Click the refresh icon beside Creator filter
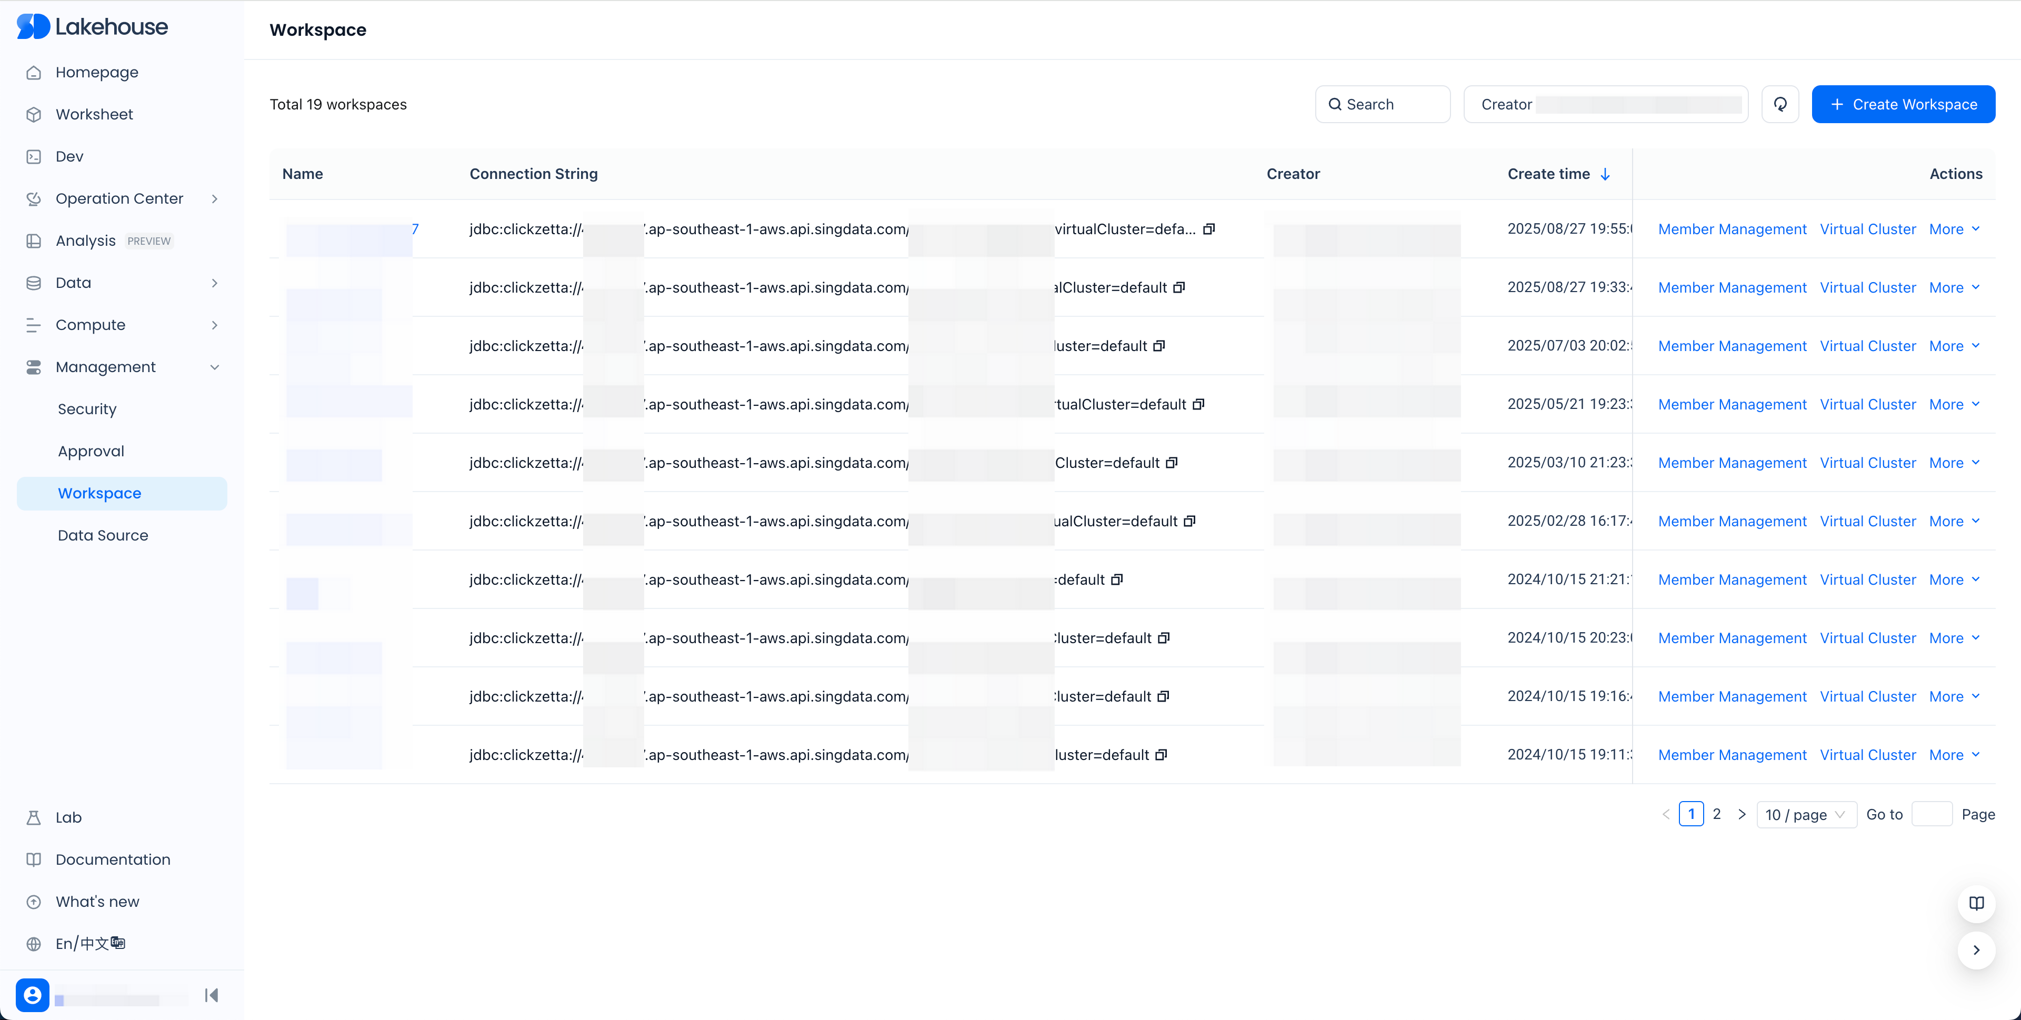Image resolution: width=2021 pixels, height=1020 pixels. [1780, 104]
